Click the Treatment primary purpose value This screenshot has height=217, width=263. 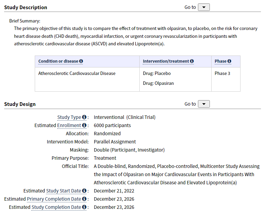pos(105,158)
